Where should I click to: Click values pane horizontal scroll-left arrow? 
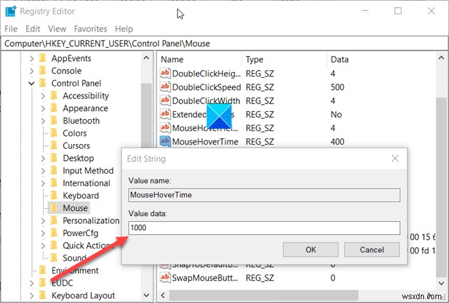(x=163, y=295)
